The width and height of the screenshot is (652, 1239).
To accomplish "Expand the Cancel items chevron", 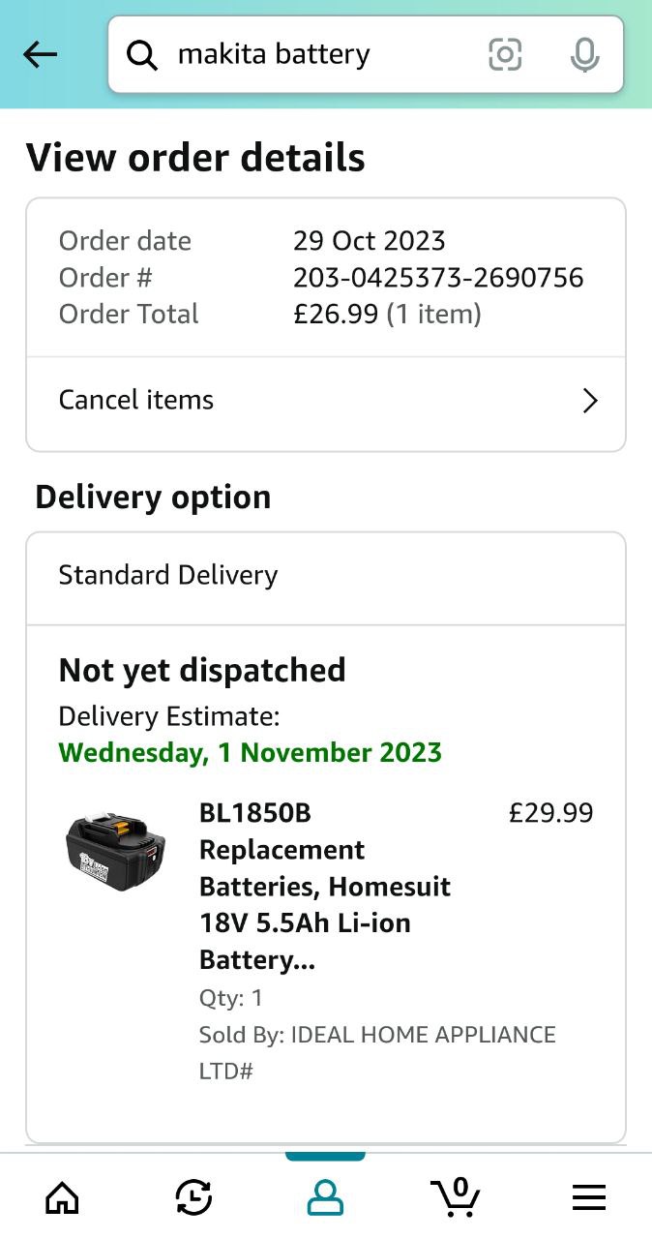I will (590, 401).
